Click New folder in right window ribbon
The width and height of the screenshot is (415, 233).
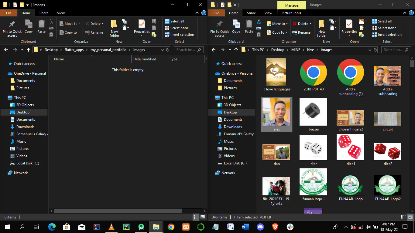[322, 29]
